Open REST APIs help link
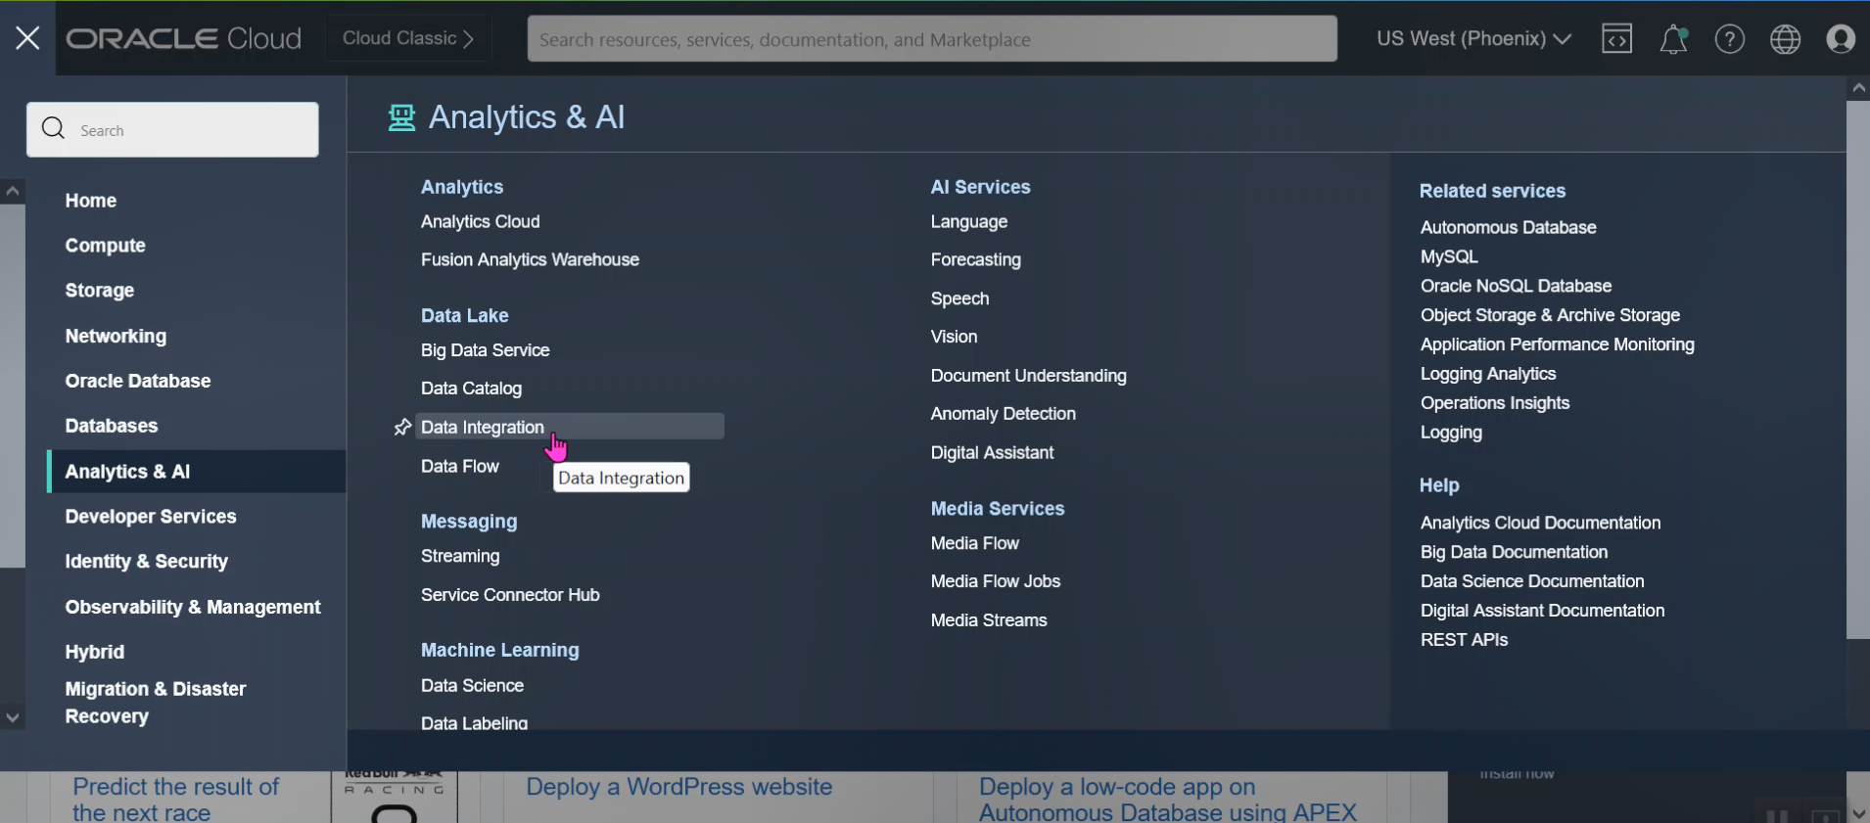The height and width of the screenshot is (823, 1870). pos(1465,640)
